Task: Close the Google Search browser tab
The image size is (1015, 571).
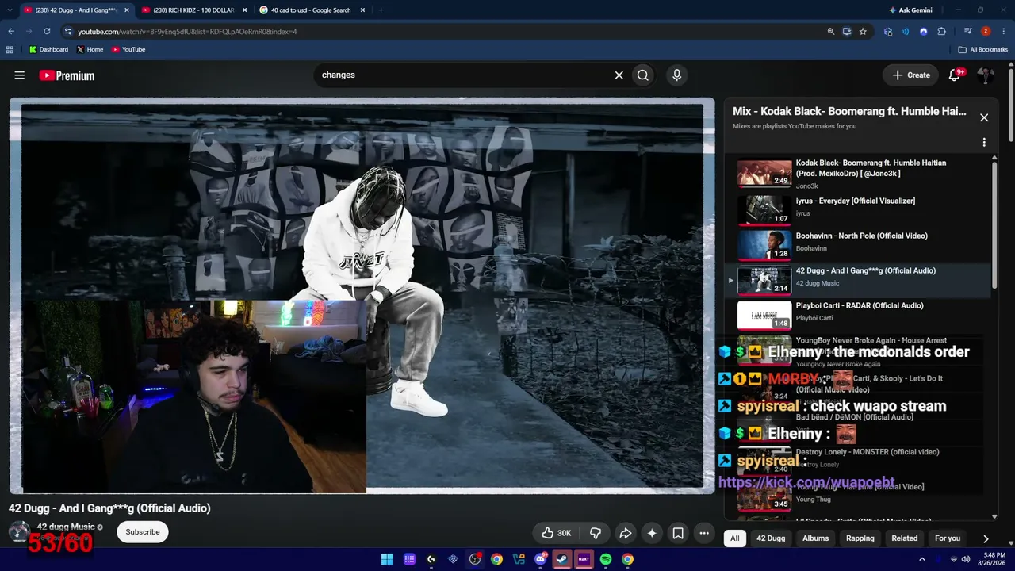Action: coord(362,10)
